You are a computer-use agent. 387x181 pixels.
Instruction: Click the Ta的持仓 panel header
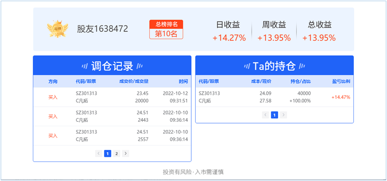(x=275, y=66)
